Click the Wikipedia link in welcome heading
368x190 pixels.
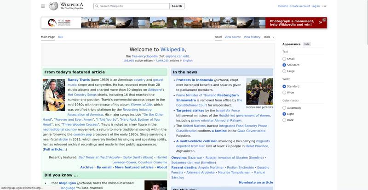(172, 50)
